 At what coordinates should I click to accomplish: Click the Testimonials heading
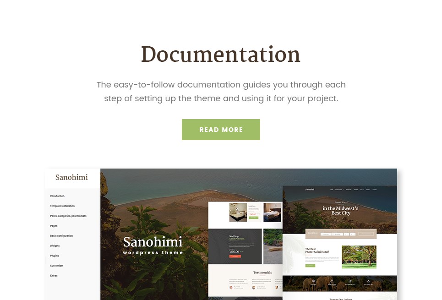pos(262,273)
